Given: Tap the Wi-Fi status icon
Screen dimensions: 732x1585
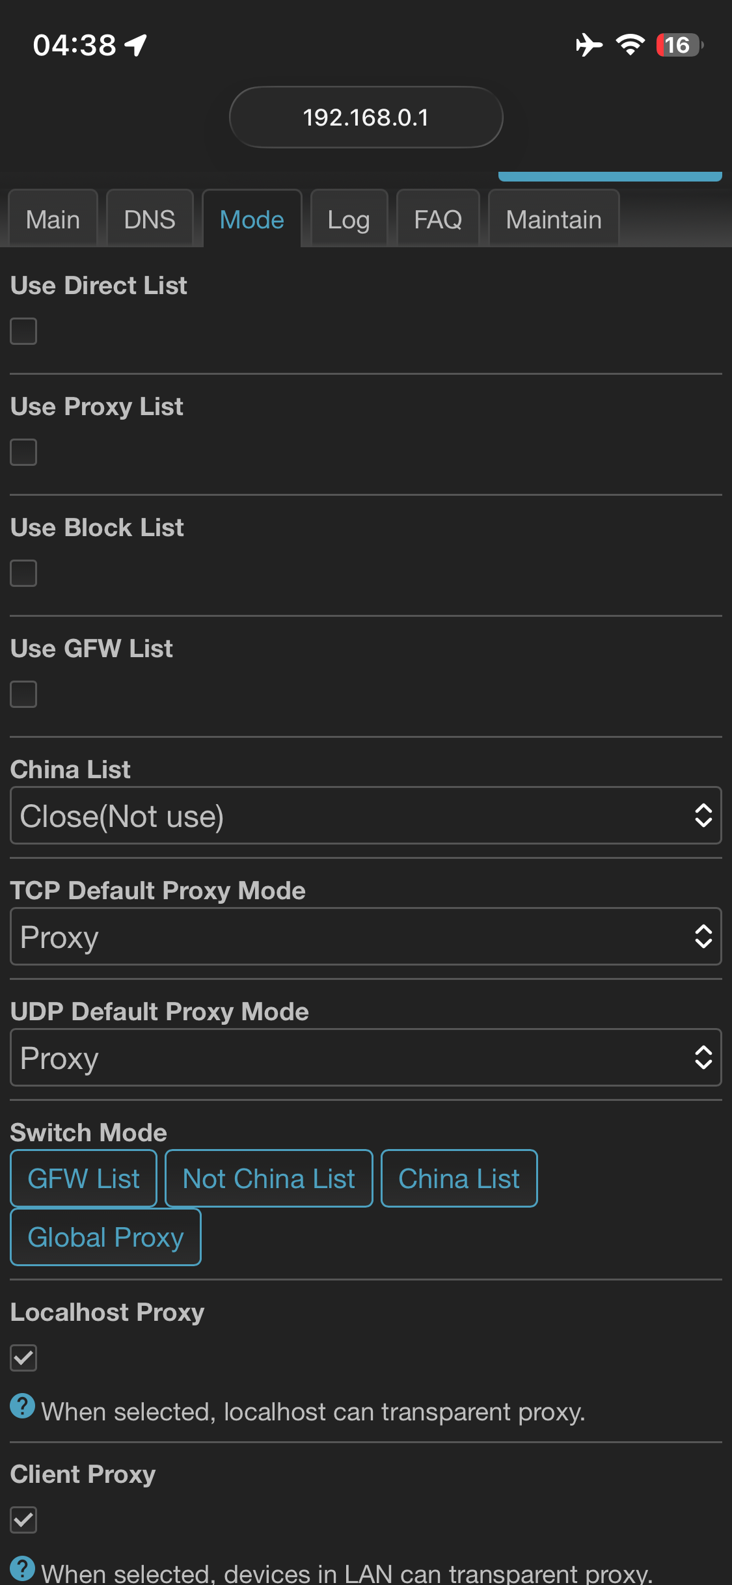Looking at the screenshot, I should (x=630, y=45).
